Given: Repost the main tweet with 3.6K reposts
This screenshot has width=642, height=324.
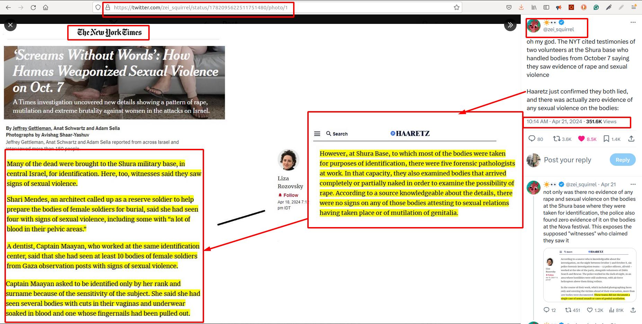Looking at the screenshot, I should pos(557,139).
